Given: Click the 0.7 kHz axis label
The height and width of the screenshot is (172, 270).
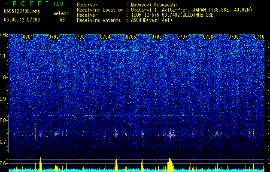Looking at the screenshot, I should point(3,142).
